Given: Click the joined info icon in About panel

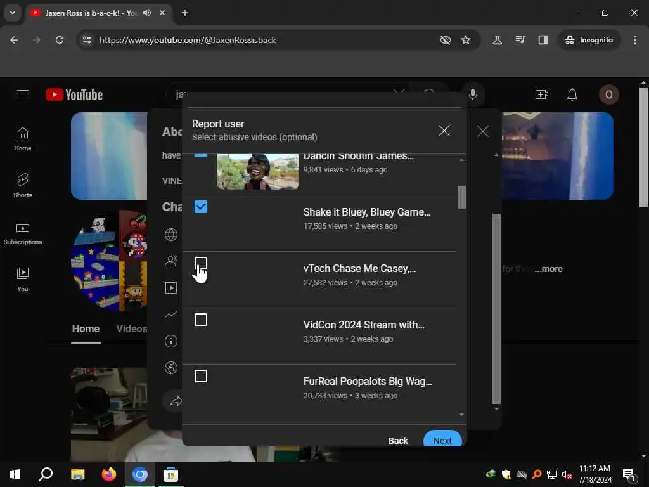Looking at the screenshot, I should (171, 341).
